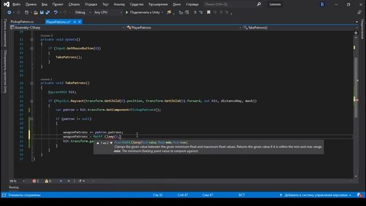
Task: Click the decrease indent toolbar icon
Action: click(x=194, y=13)
